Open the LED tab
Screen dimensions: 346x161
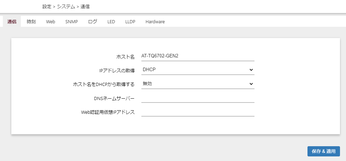(x=111, y=21)
